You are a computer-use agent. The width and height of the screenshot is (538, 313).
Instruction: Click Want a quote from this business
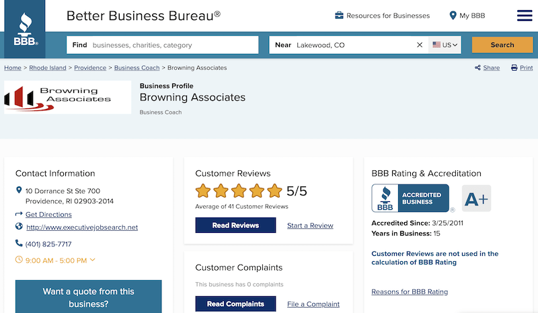point(89,296)
